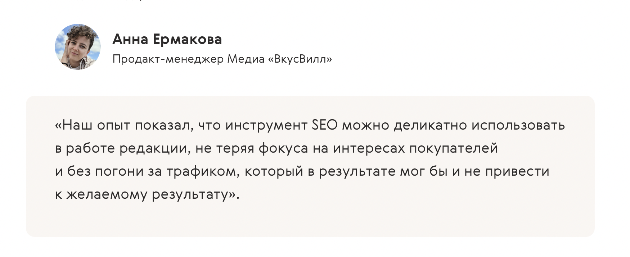Click the word "интересах" in the quote

click(x=369, y=149)
